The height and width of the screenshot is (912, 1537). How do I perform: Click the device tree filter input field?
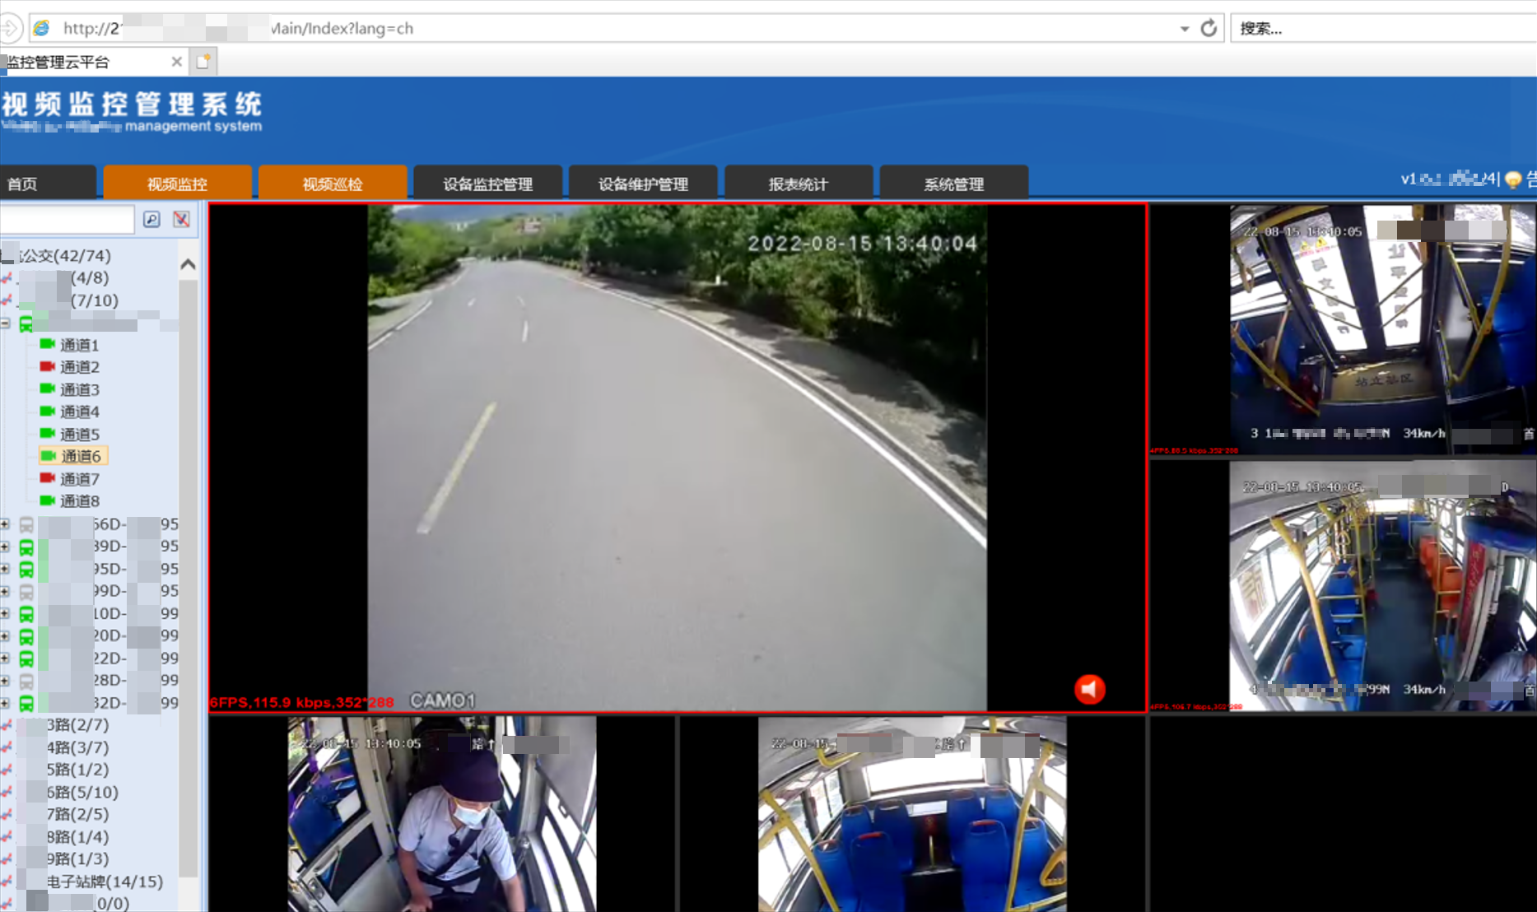[66, 220]
